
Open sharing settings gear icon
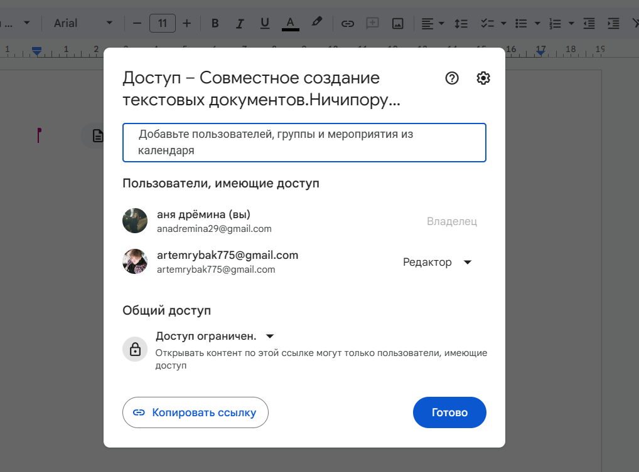tap(483, 78)
